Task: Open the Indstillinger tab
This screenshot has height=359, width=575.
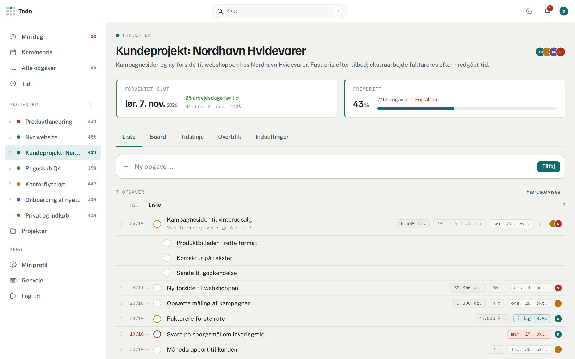Action: tap(272, 137)
